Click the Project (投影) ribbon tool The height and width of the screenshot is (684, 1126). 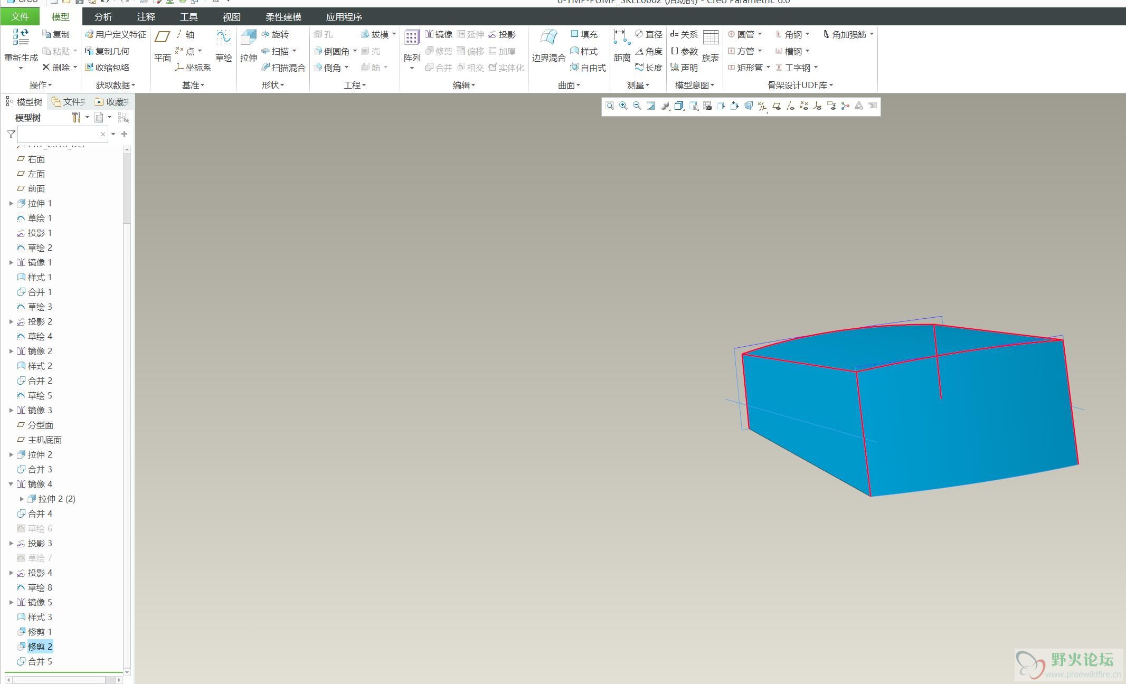[502, 34]
